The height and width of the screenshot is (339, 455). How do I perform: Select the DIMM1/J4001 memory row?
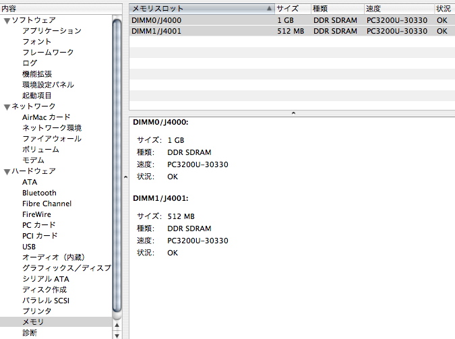click(202, 31)
